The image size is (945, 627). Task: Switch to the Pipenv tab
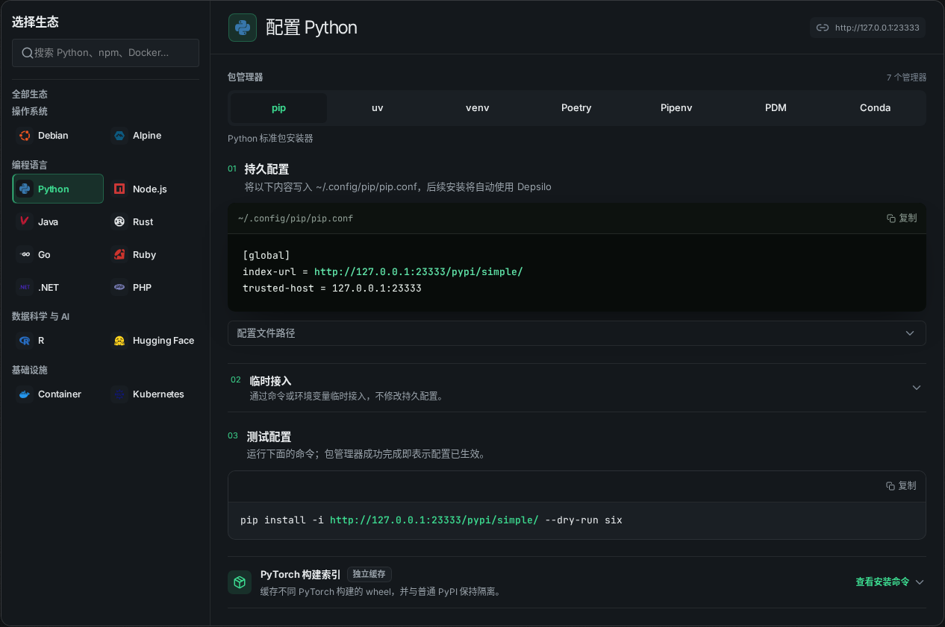pyautogui.click(x=676, y=108)
